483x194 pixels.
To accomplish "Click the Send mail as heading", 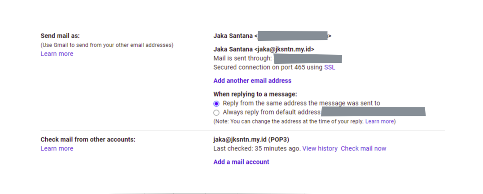I will coord(60,35).
